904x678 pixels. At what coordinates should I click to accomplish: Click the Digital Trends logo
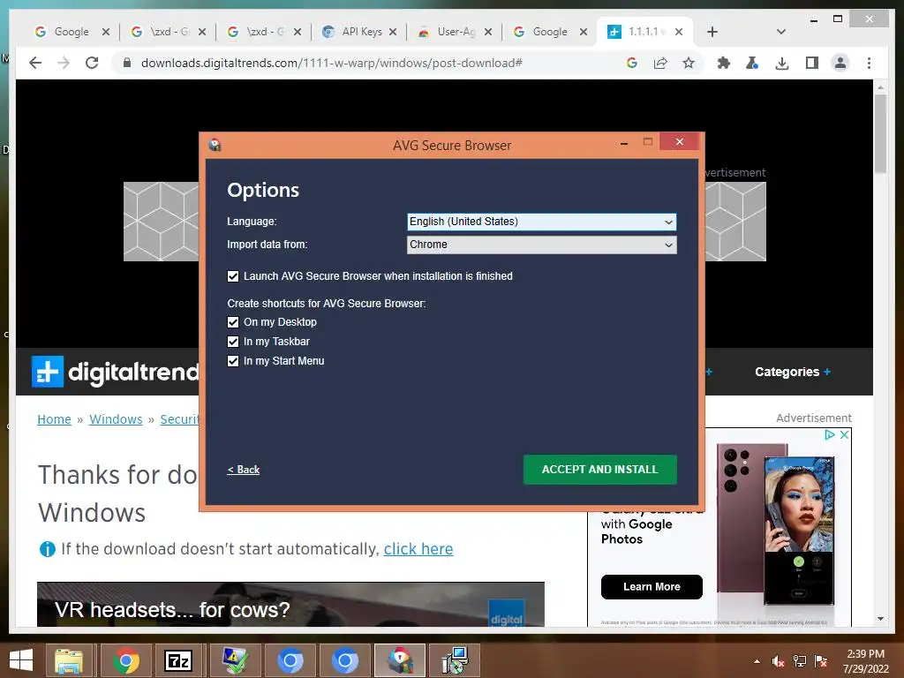click(116, 372)
